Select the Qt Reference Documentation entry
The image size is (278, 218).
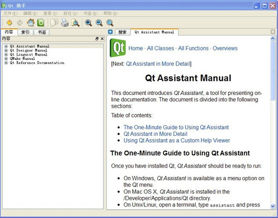(x=37, y=63)
